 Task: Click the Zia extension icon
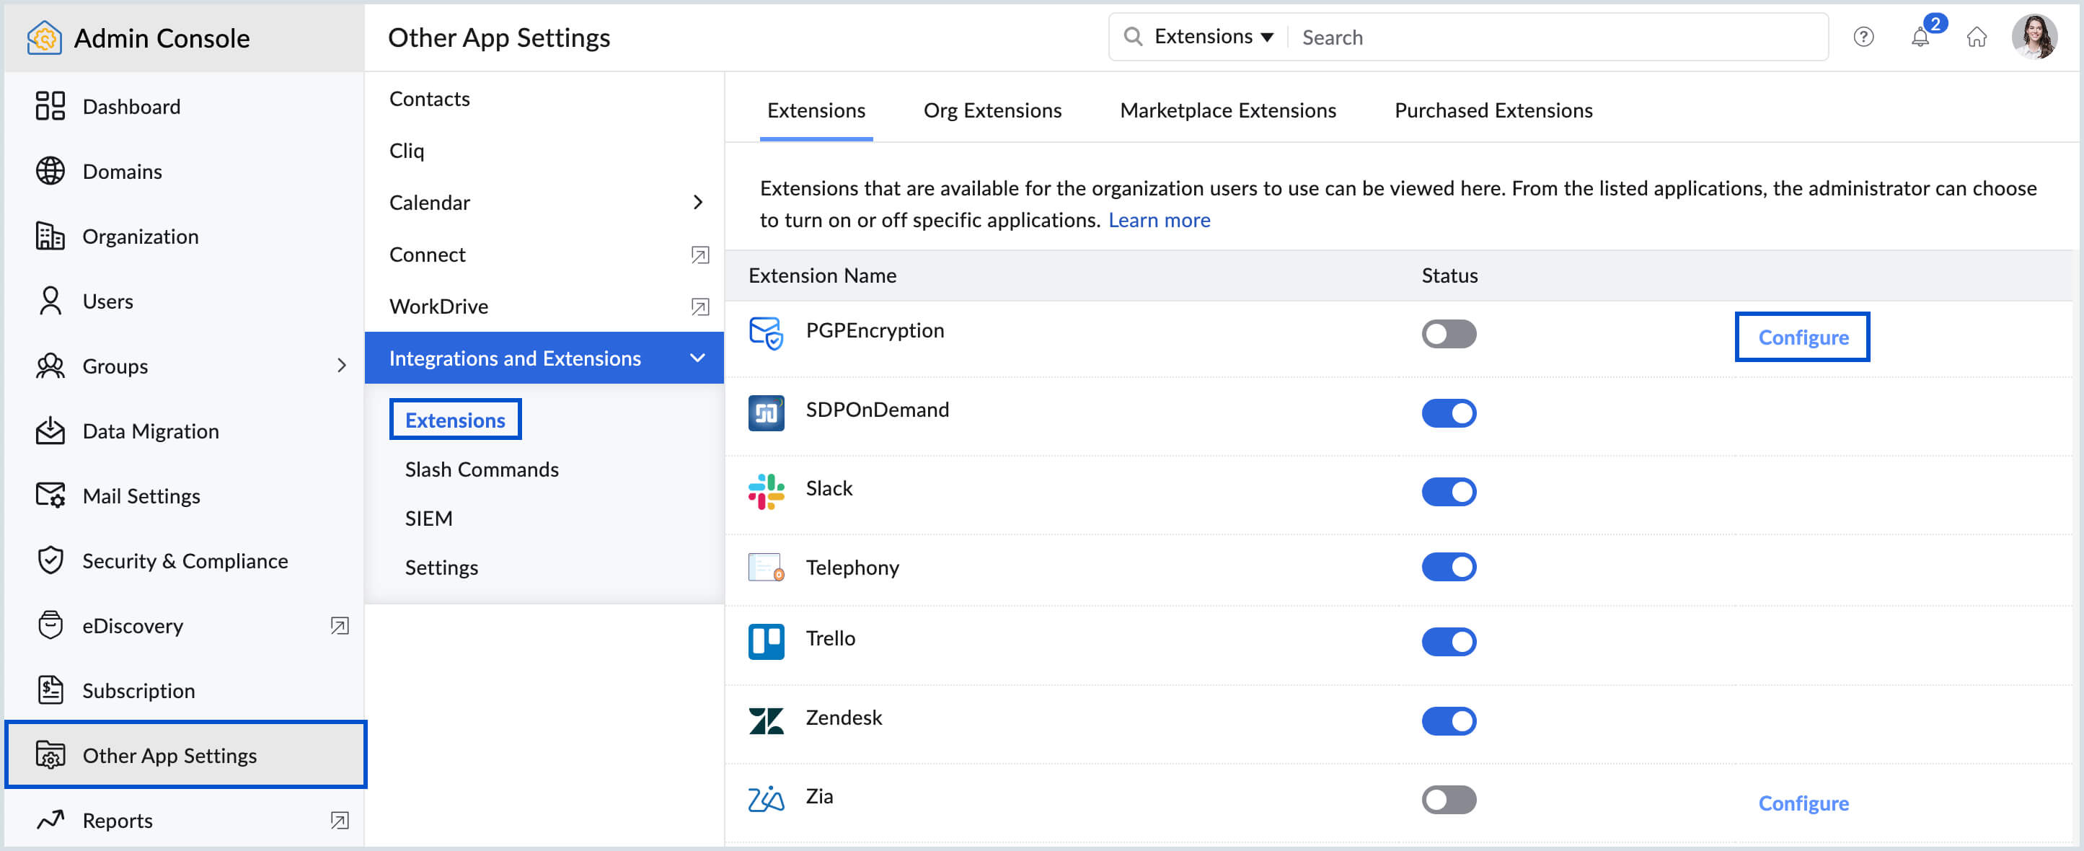click(x=765, y=799)
